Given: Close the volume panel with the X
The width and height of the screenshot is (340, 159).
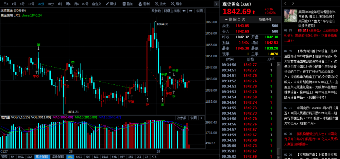Looking at the screenshot, I should point(201,118).
